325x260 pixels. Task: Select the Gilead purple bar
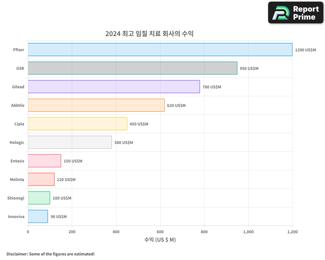114,87
